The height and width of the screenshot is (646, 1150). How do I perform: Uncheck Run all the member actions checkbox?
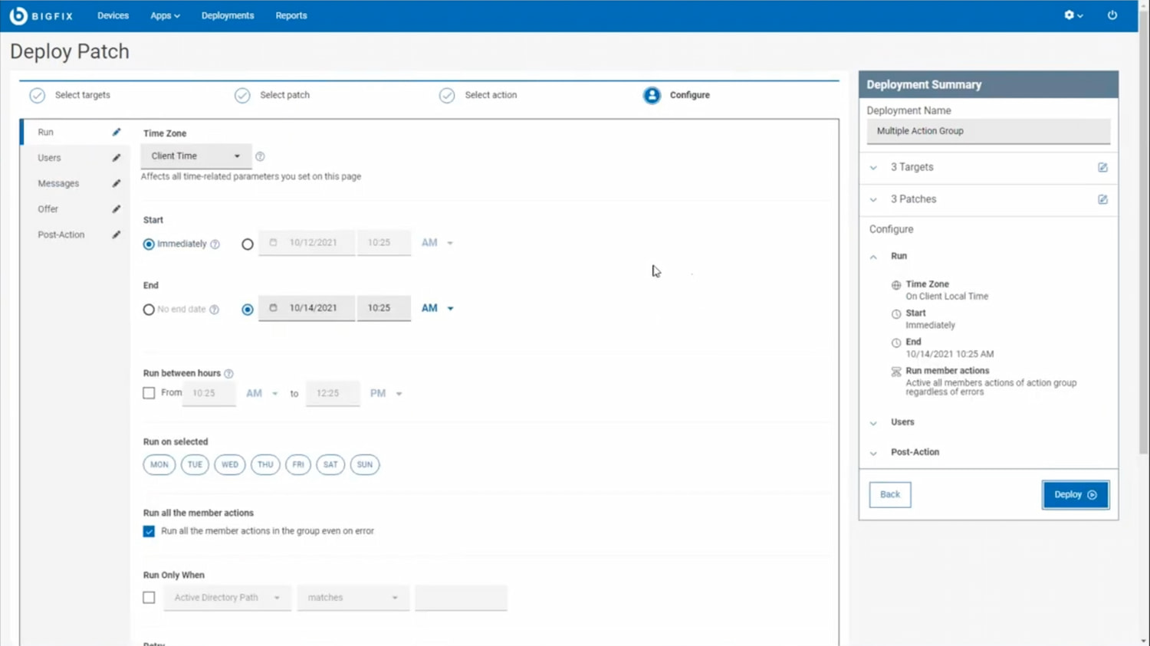point(149,530)
